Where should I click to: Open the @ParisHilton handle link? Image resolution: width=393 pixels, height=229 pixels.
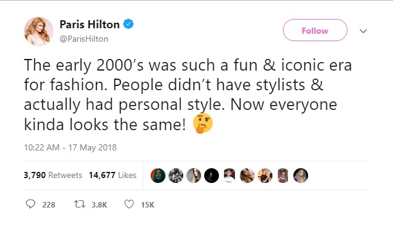pyautogui.click(x=84, y=39)
